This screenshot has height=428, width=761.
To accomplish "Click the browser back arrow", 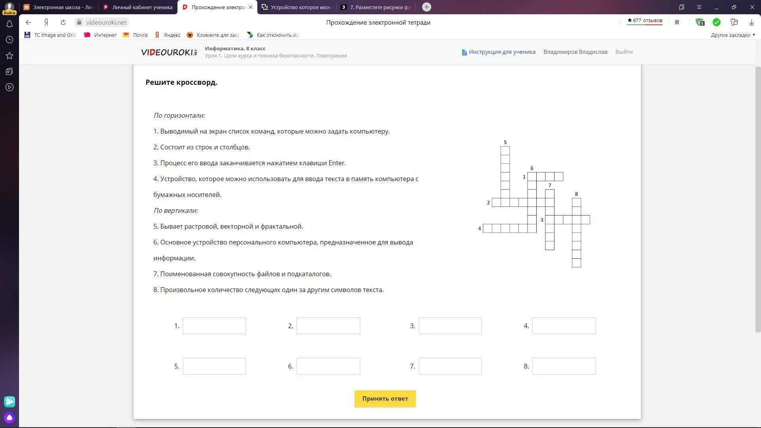I will coord(28,23).
